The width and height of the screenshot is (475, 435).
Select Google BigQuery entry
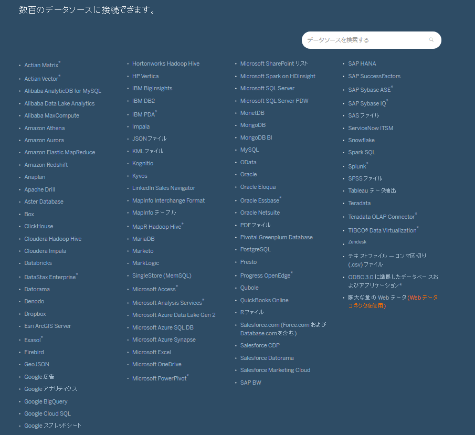46,401
